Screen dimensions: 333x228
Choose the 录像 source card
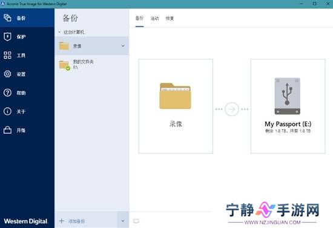(x=176, y=106)
